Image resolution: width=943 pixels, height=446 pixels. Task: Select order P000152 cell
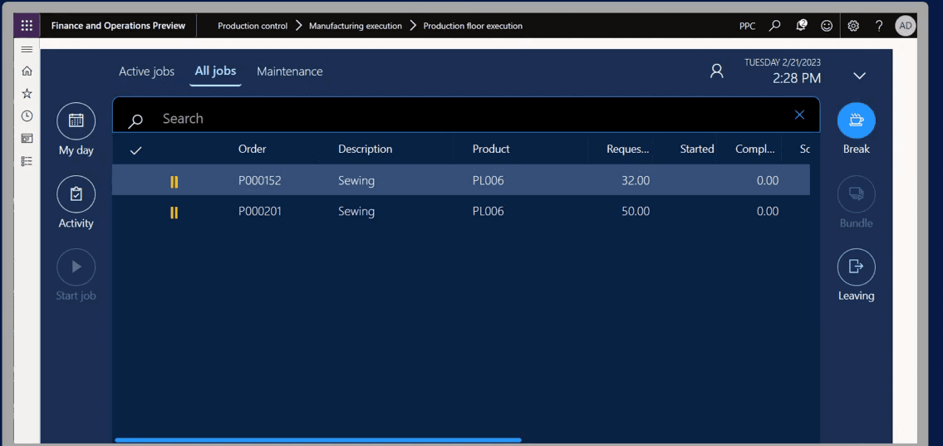pyautogui.click(x=260, y=180)
